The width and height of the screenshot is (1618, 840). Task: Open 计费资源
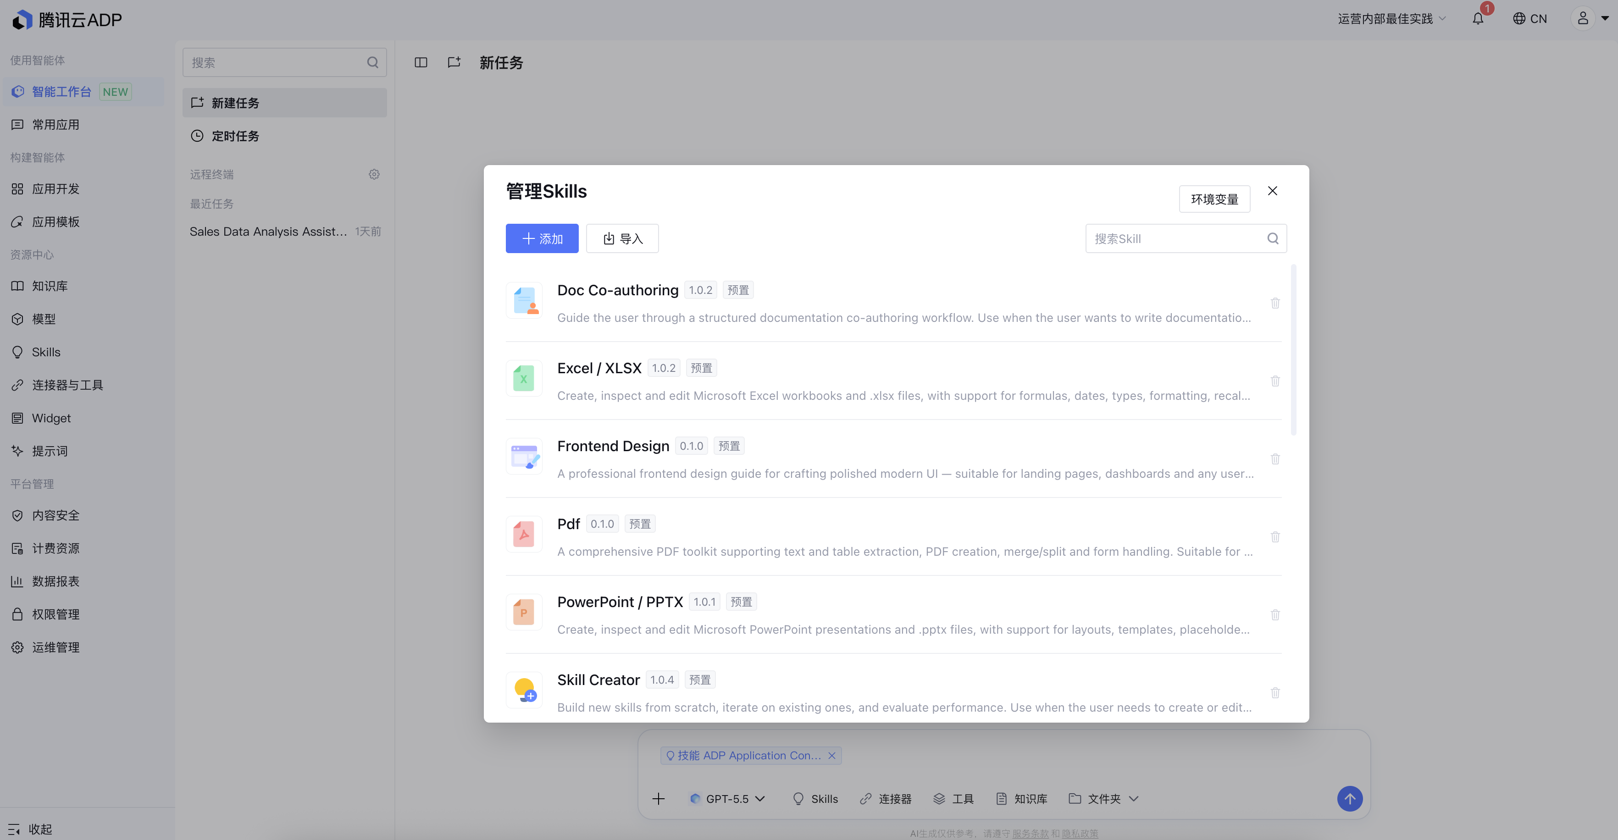tap(83, 548)
